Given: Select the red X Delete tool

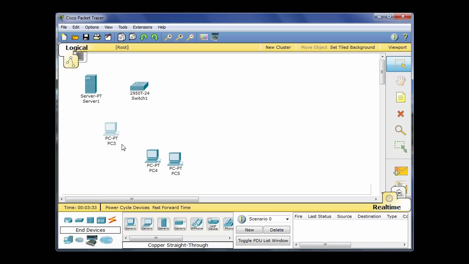Looking at the screenshot, I should click(x=400, y=114).
